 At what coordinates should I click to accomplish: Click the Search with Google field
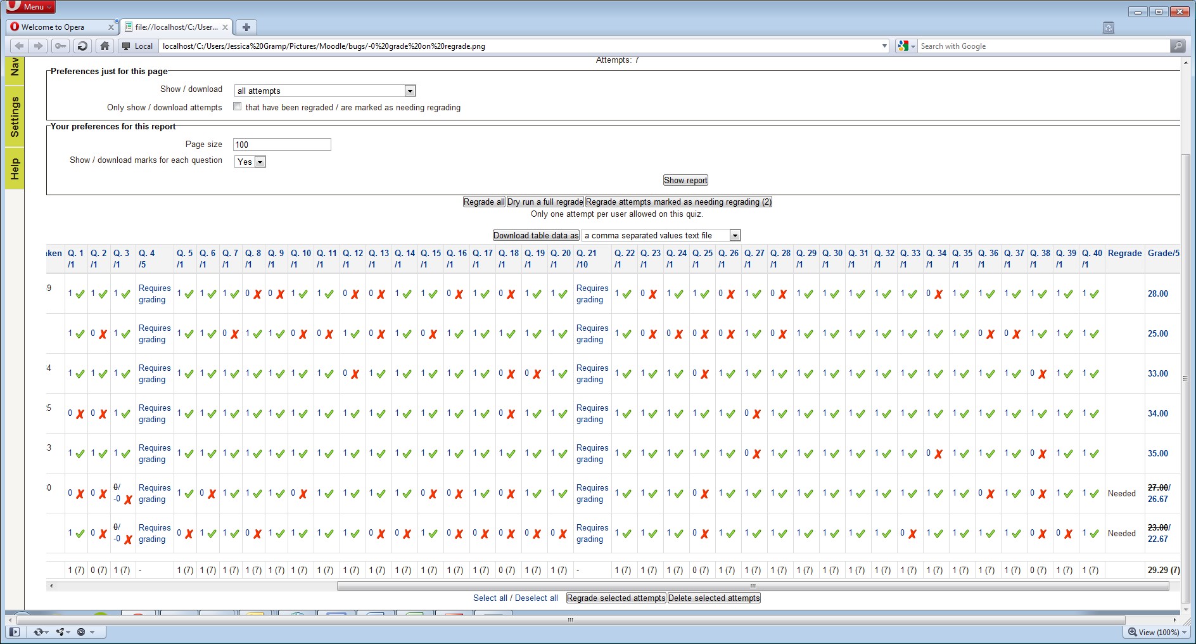(1044, 46)
